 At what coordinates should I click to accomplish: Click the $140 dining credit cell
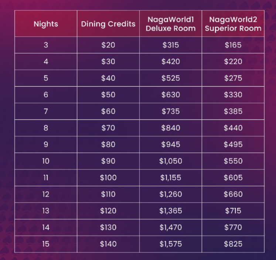click(x=108, y=244)
